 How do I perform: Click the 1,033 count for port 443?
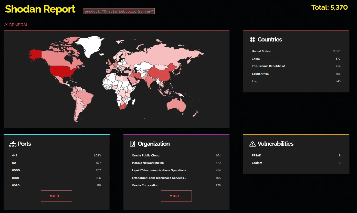tap(97, 155)
